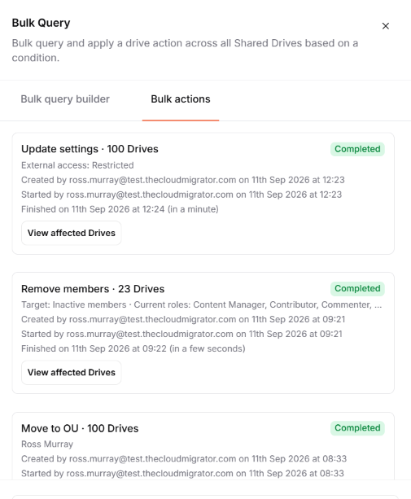Select the Bulk actions tab

[x=181, y=99]
